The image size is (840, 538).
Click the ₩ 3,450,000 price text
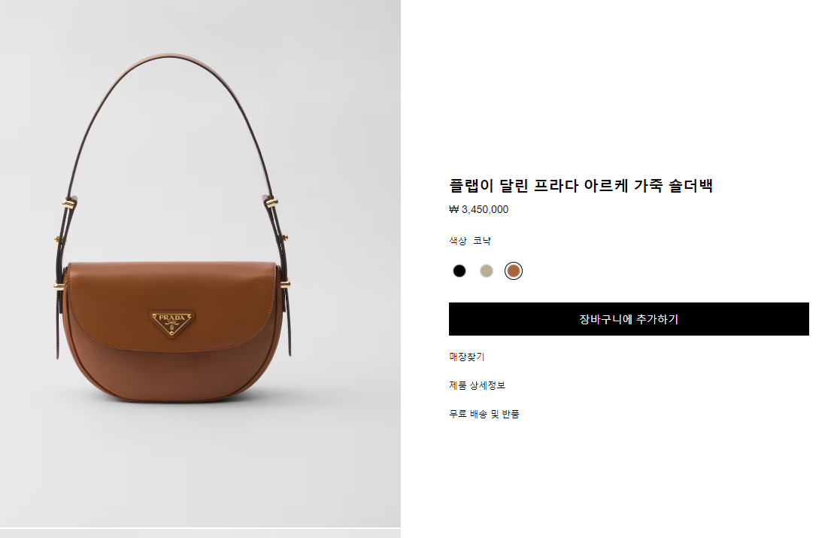pyautogui.click(x=478, y=209)
